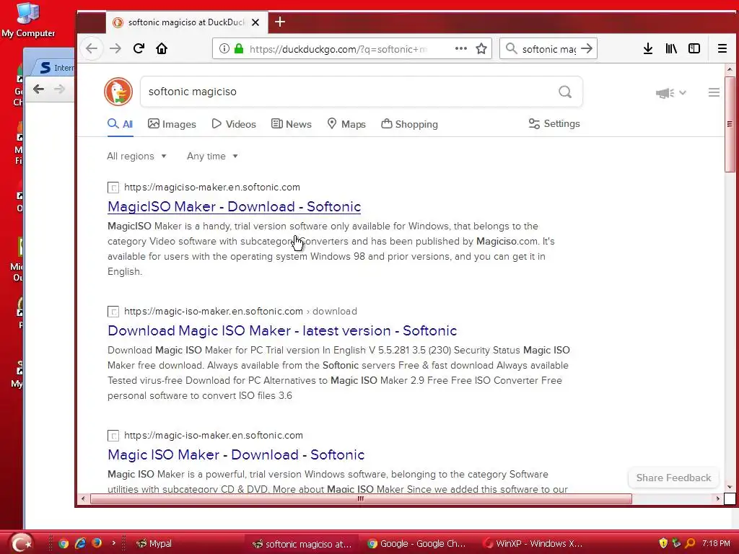The image size is (739, 554).
Task: Click the orange magnifier tray icon
Action: 690,543
